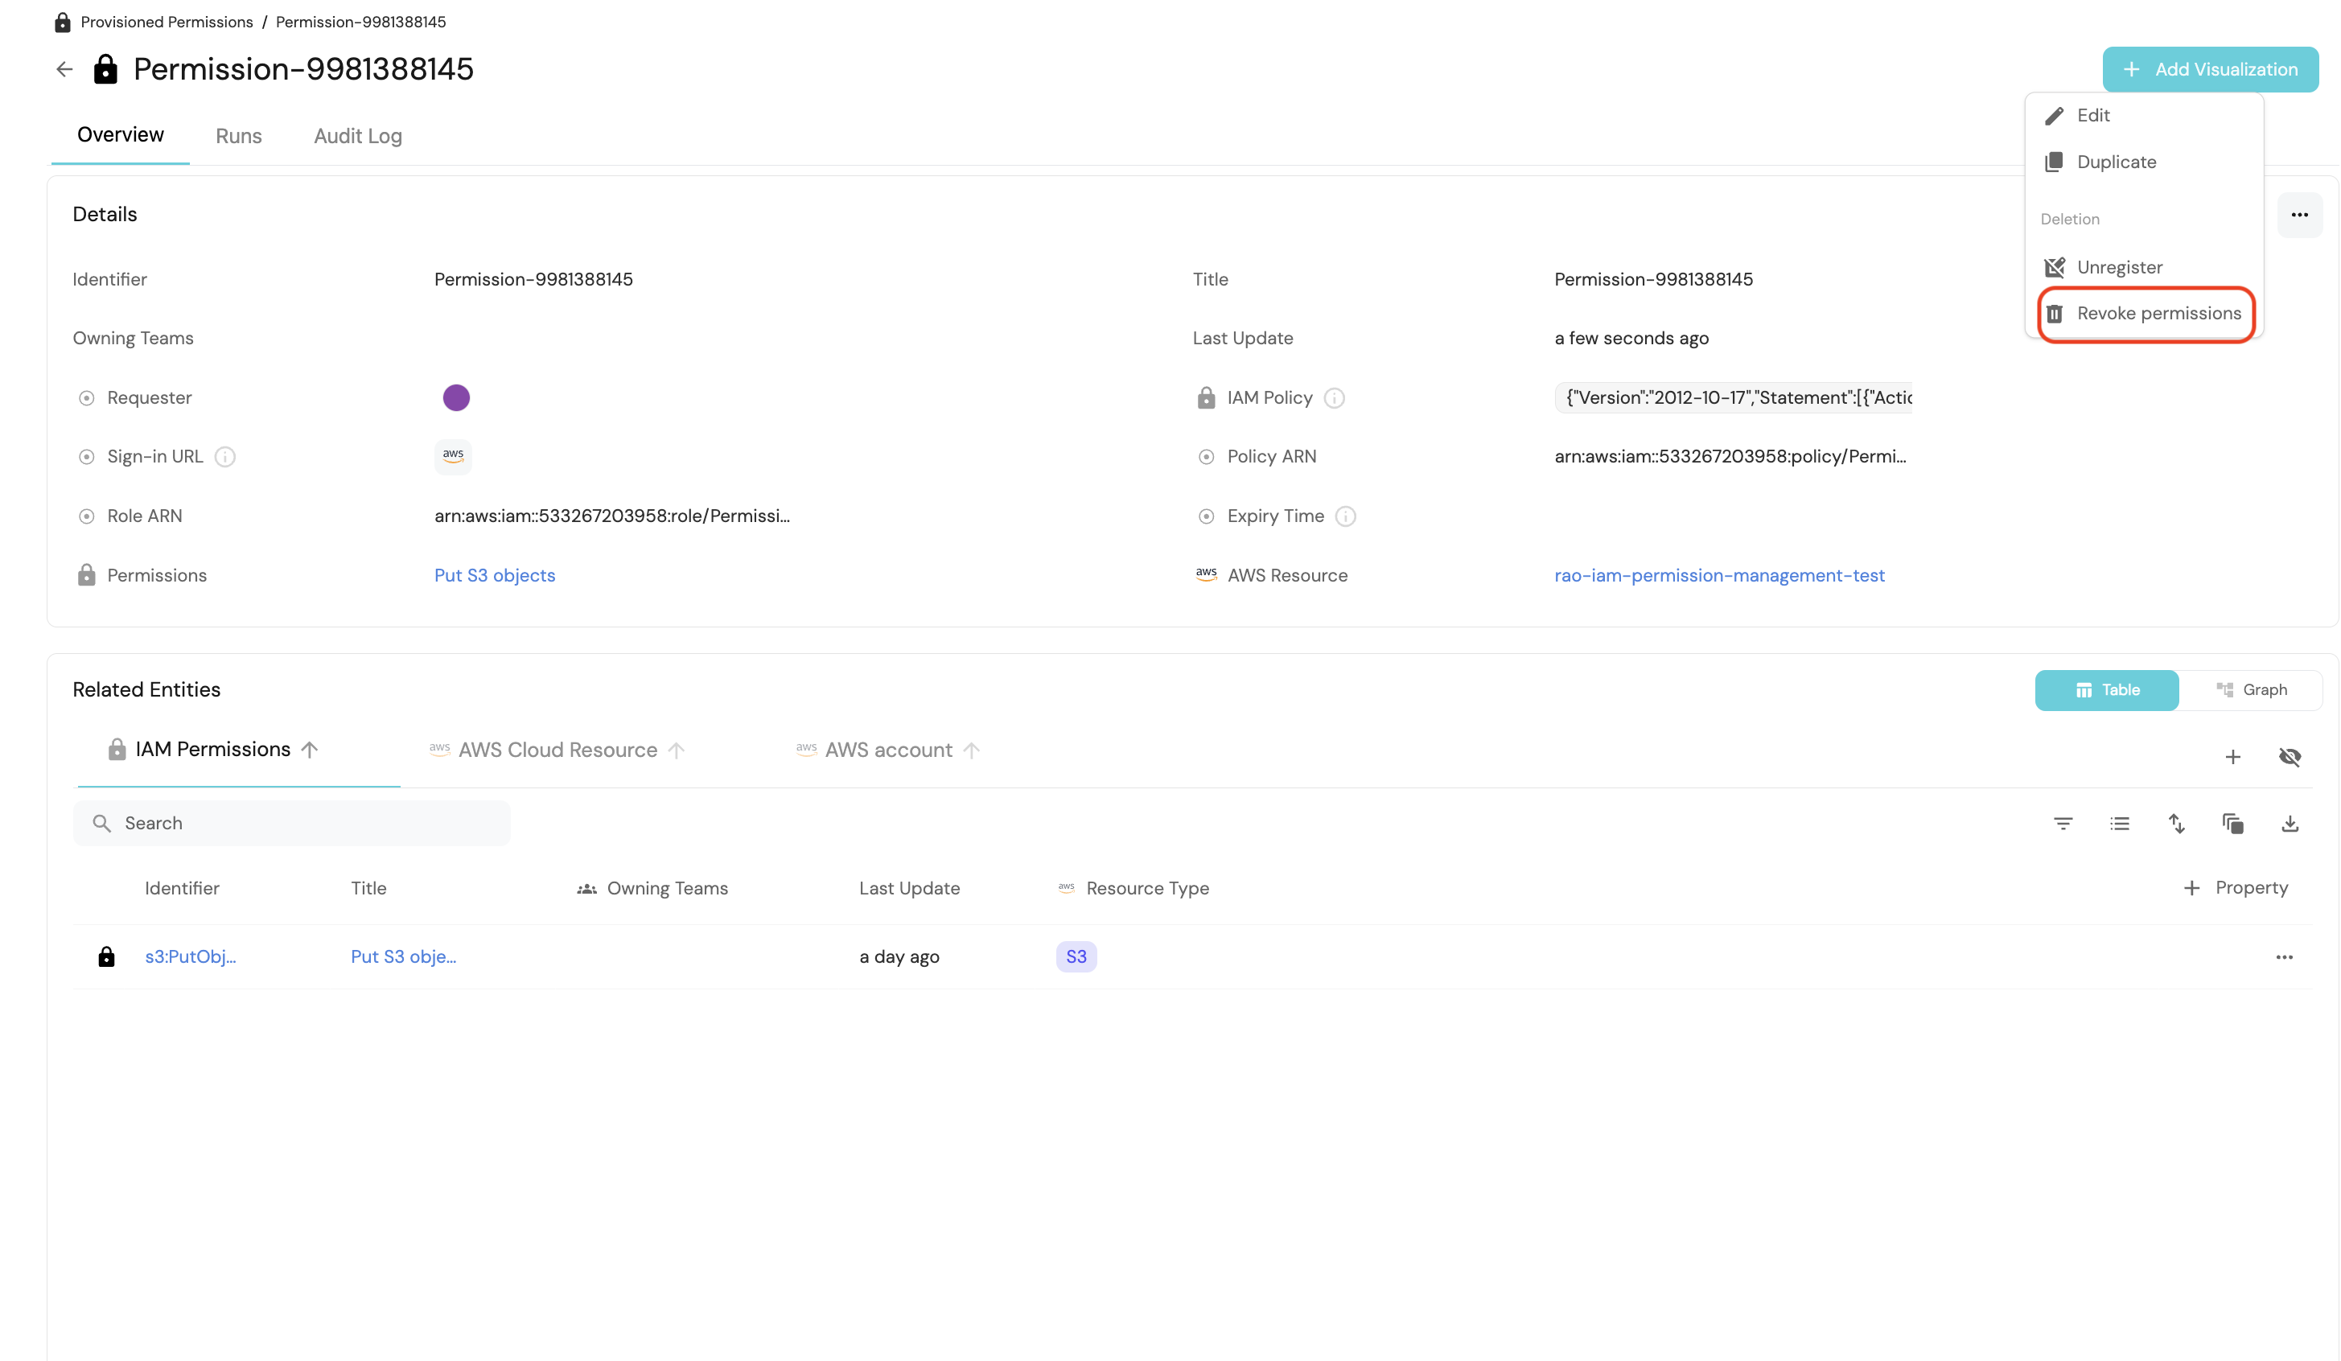The width and height of the screenshot is (2341, 1361).
Task: Add a Property column to the table
Action: 2234,888
